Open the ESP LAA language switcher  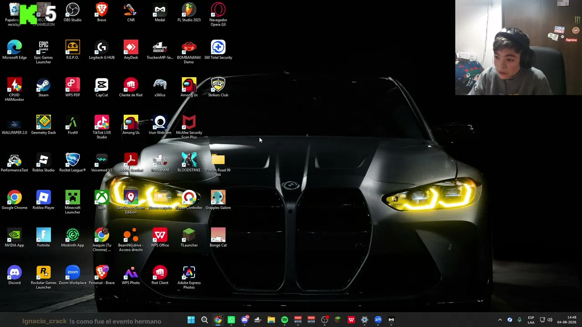(531, 320)
